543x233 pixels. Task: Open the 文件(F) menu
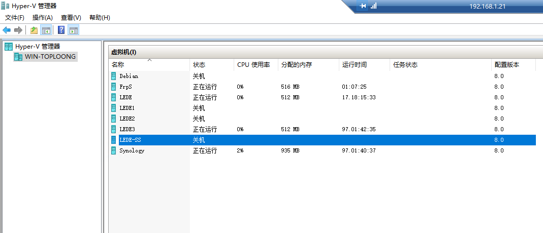[x=15, y=18]
